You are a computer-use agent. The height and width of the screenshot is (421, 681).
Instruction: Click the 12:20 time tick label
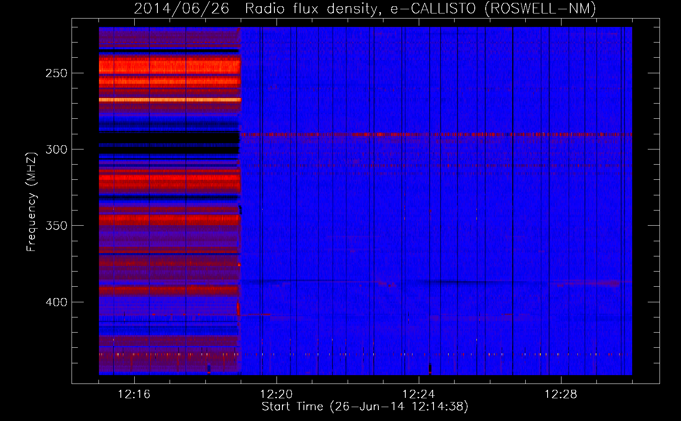pos(276,394)
